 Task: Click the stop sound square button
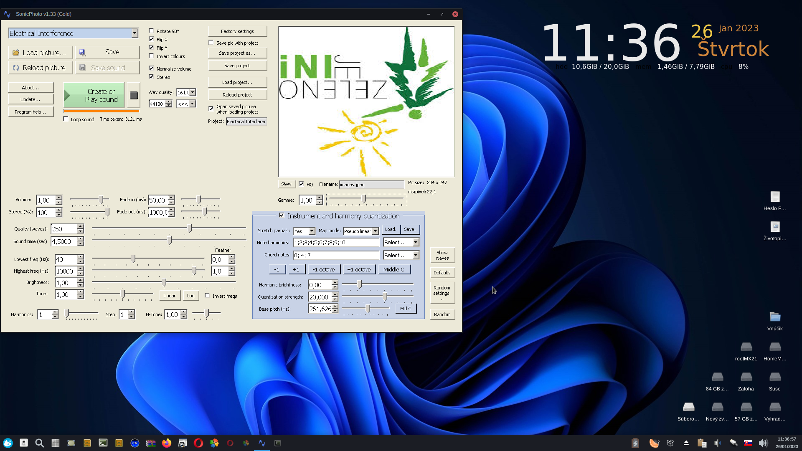point(134,96)
